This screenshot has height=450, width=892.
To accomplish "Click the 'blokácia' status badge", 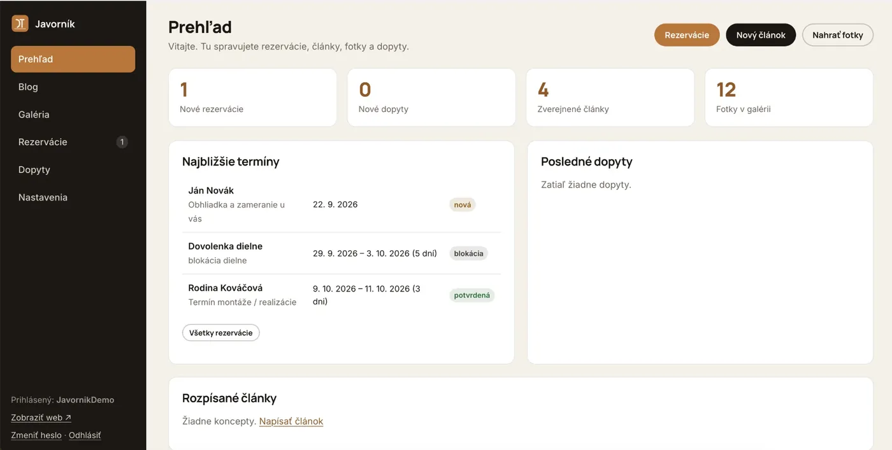I will [468, 253].
